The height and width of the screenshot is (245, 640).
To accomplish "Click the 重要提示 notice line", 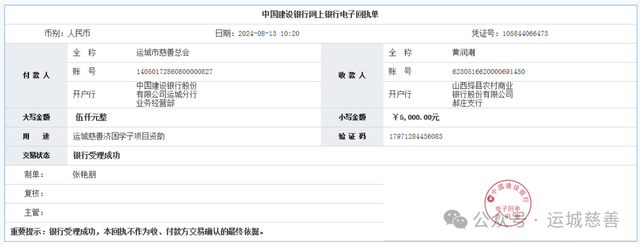I will pos(137,233).
